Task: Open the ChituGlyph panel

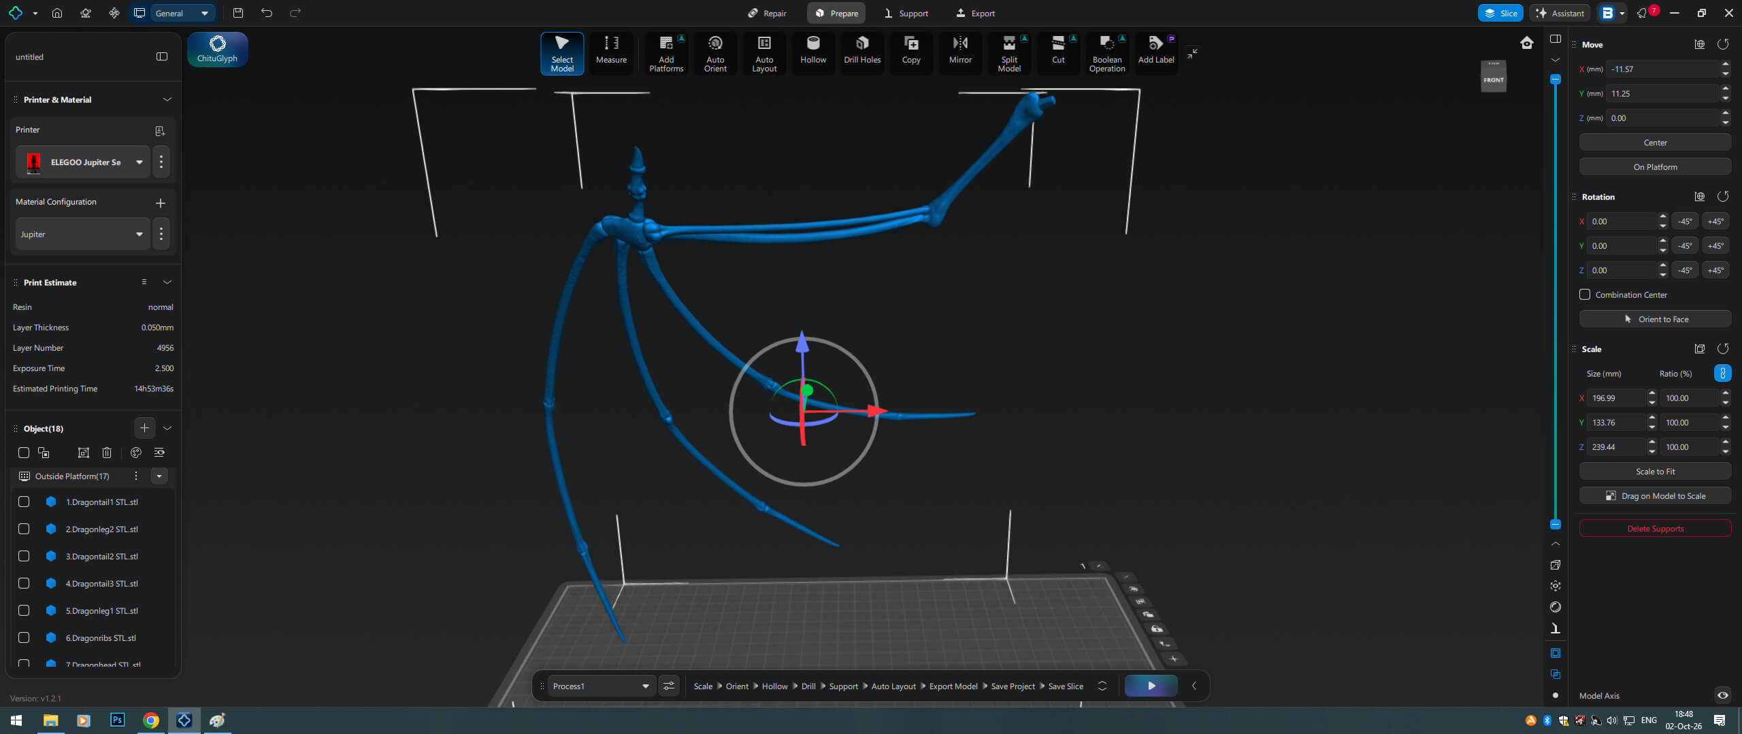Action: coord(217,50)
